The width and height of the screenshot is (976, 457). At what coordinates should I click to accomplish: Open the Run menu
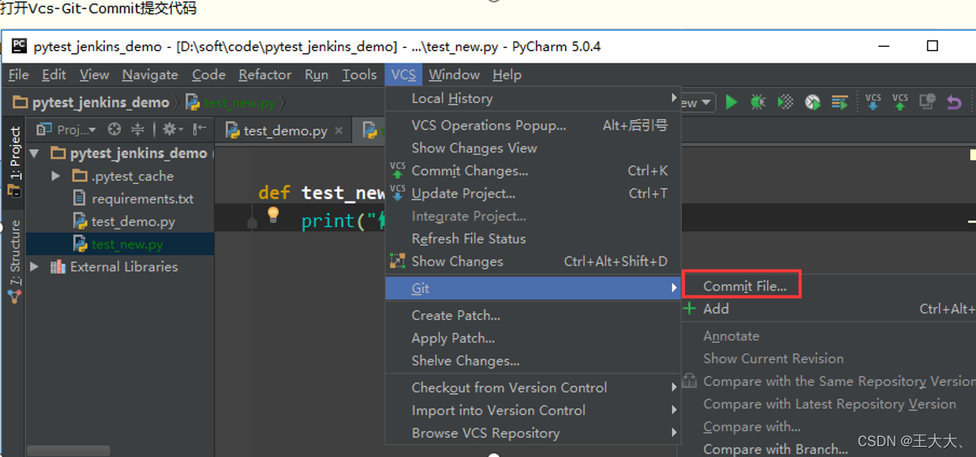(x=316, y=74)
